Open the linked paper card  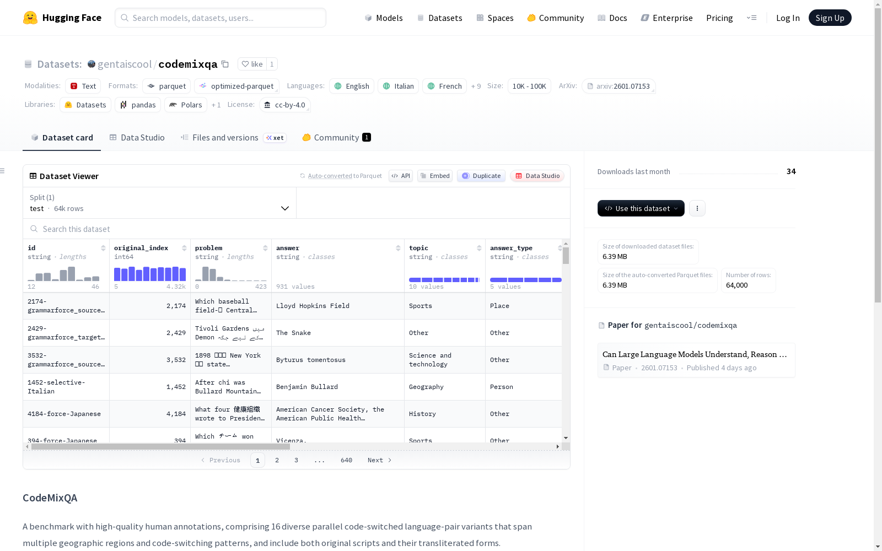click(696, 360)
